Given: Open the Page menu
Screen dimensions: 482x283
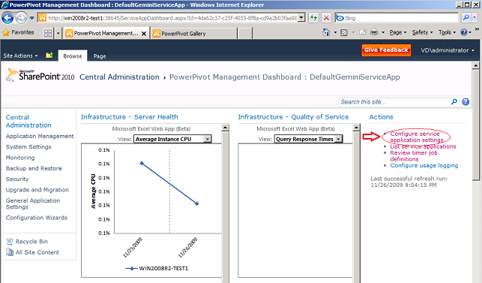Looking at the screenshot, I should click(398, 32).
